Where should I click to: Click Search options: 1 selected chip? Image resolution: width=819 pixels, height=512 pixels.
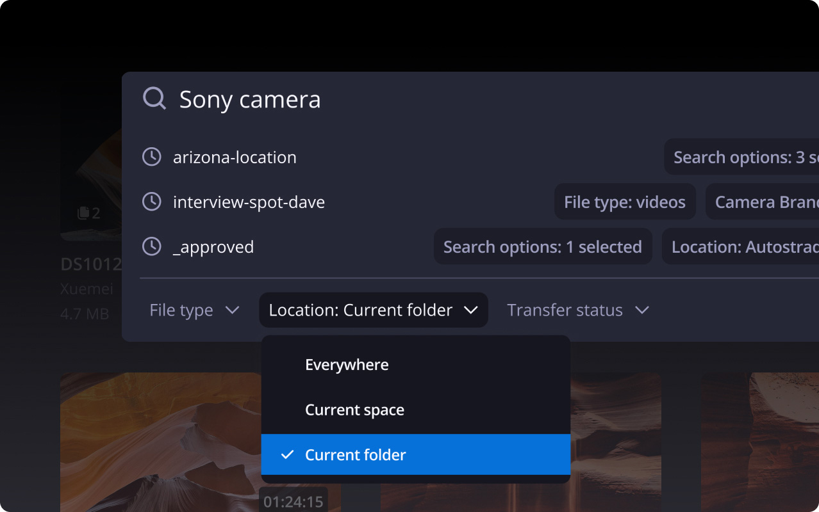pos(542,247)
